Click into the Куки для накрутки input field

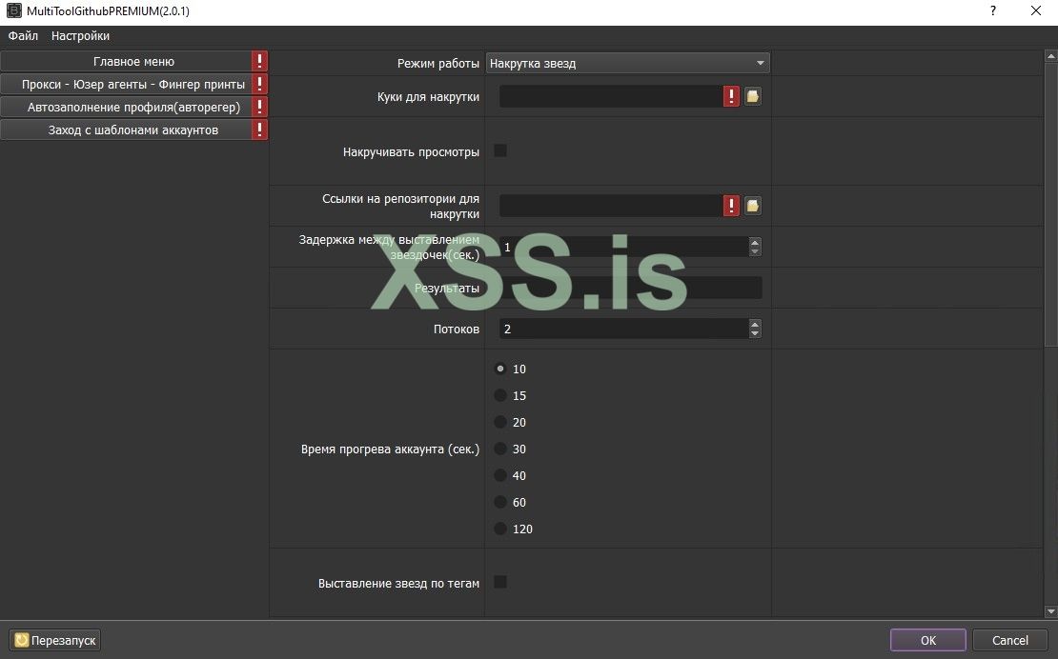611,96
